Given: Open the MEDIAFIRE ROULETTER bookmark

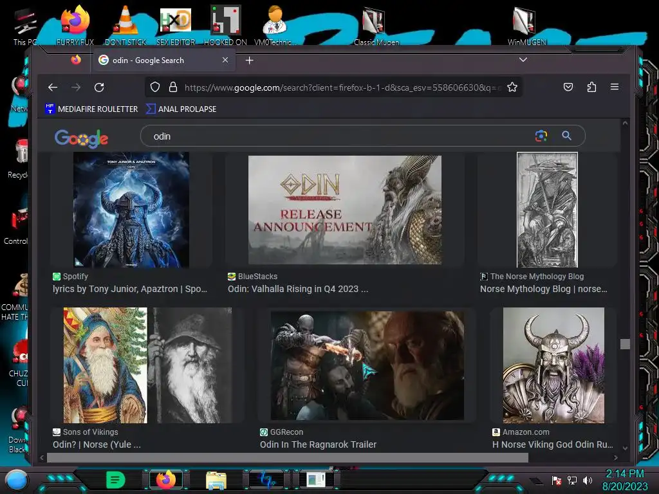Looking at the screenshot, I should pos(91,109).
